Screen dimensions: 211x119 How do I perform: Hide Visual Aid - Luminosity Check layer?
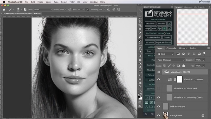tap(158, 98)
